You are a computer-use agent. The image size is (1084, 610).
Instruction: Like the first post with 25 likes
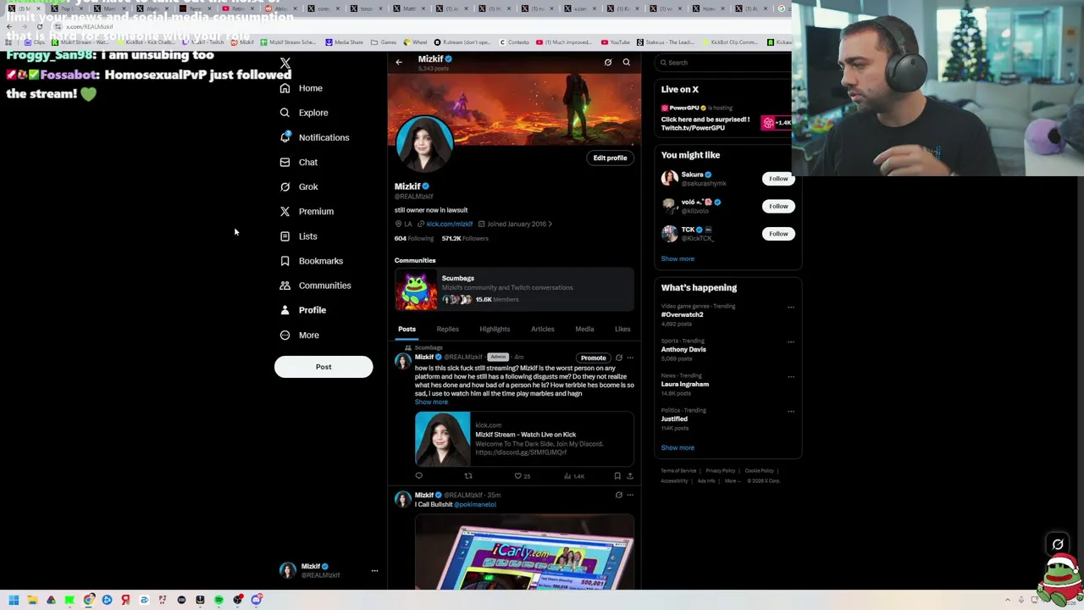[522, 476]
